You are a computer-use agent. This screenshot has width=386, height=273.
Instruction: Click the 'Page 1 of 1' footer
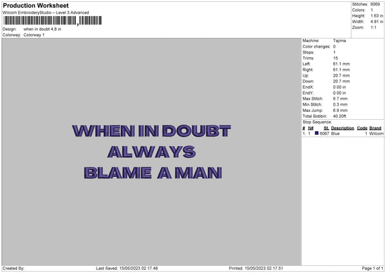372,268
